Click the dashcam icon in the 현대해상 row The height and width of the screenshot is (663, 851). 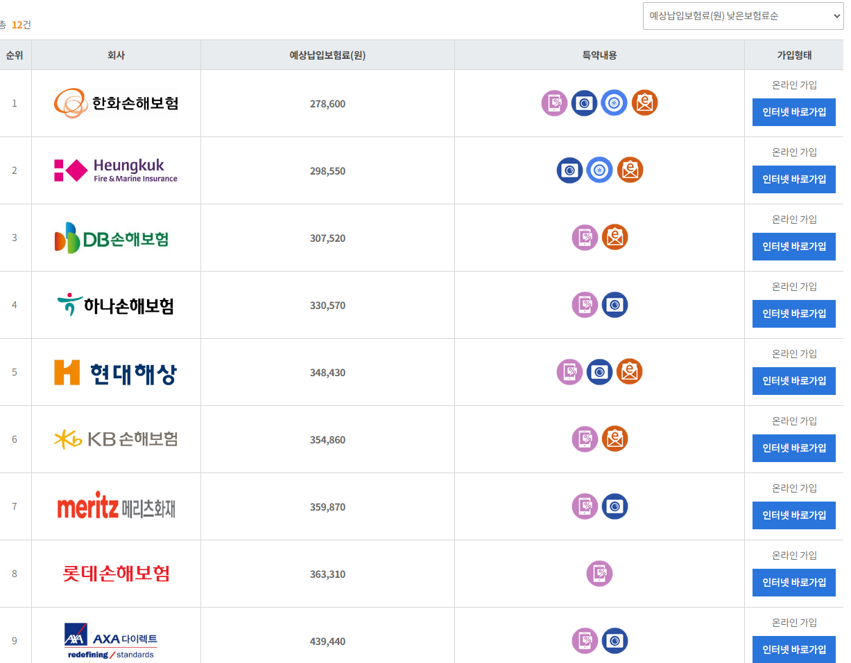600,372
